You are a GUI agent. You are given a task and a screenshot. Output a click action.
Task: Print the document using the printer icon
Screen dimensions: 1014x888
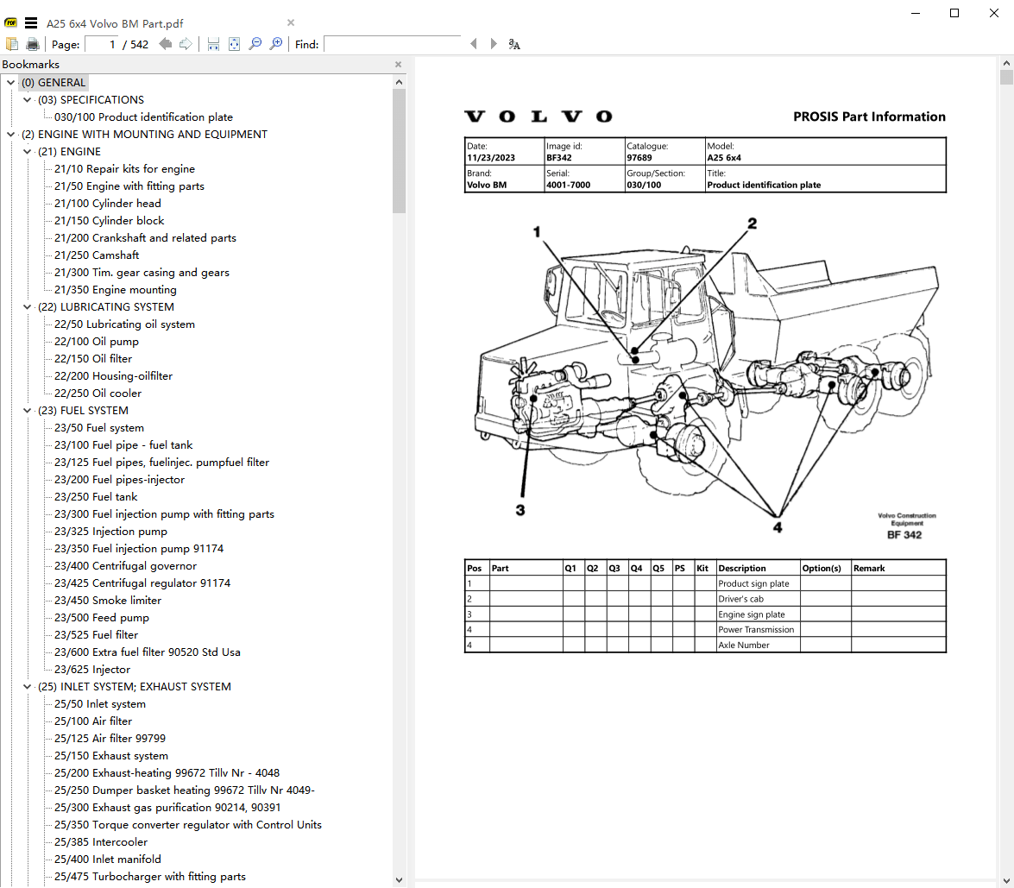(32, 44)
